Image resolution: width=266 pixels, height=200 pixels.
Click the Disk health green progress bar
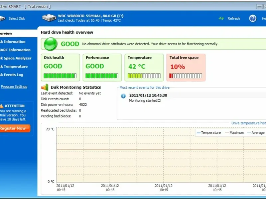coord(60,76)
